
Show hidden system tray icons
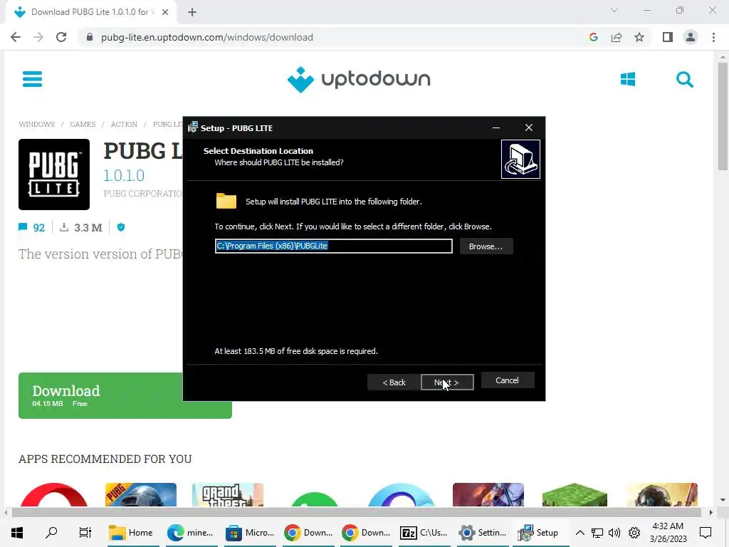(579, 533)
